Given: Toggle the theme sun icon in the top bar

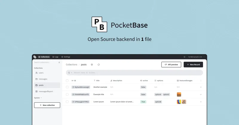Looking at the screenshot, I should (184, 57).
